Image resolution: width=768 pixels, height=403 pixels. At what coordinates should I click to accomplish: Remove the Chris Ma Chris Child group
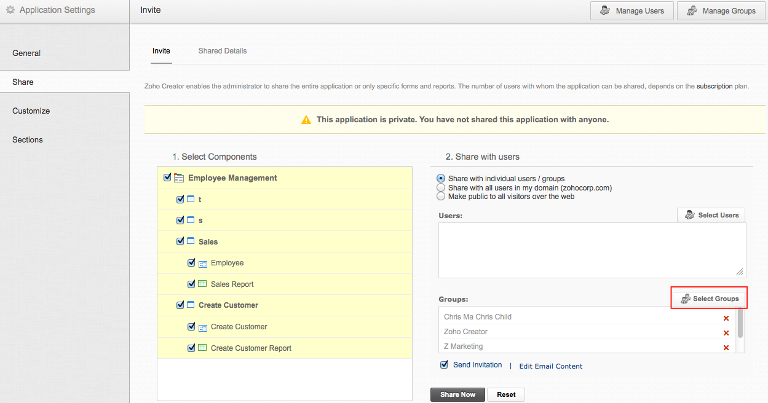(x=726, y=318)
